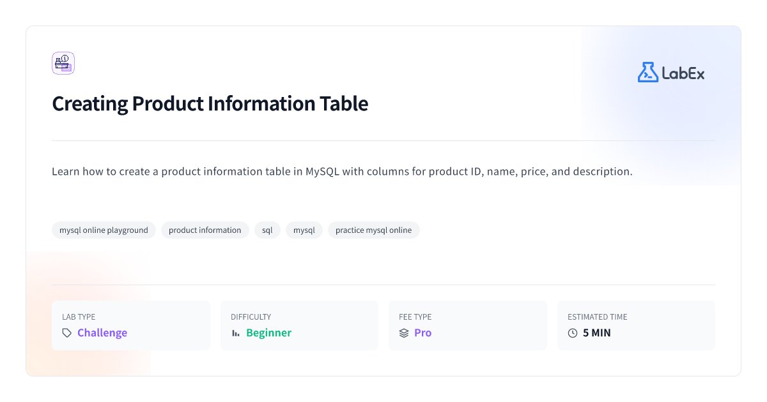This screenshot has width=767, height=402.
Task: Open the Pro fee type link
Action: point(422,332)
